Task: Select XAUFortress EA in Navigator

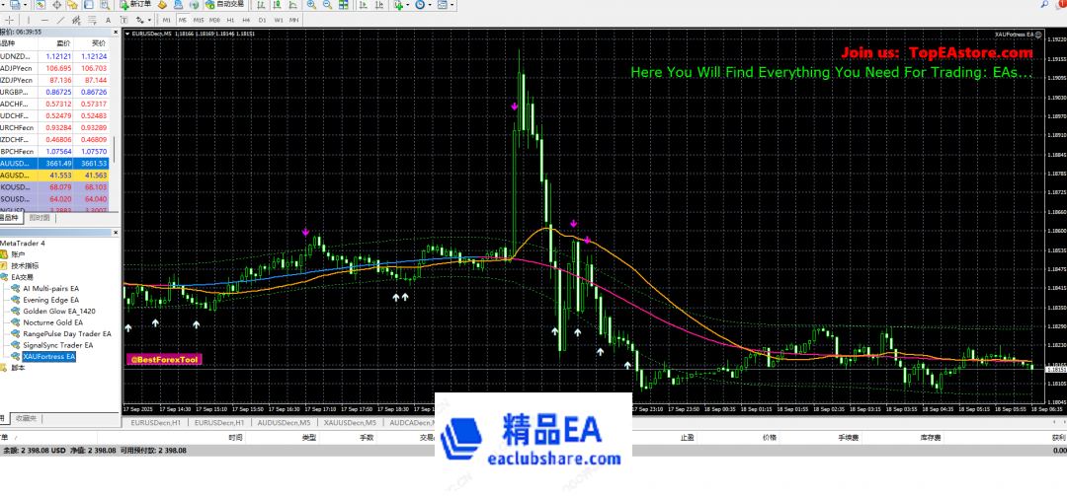Action: point(49,356)
